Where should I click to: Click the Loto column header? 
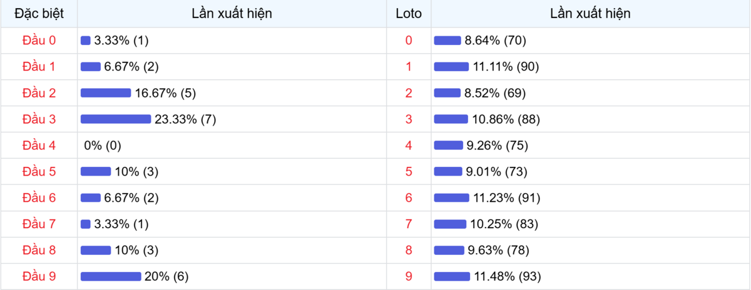[409, 14]
